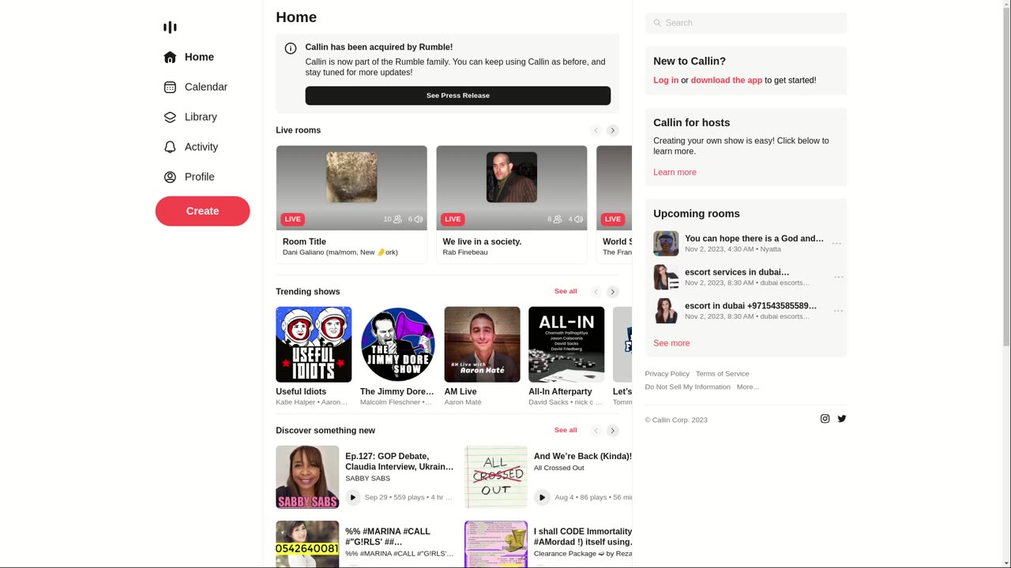1011x568 pixels.
Task: Go to next Discover something new items
Action: 613,431
